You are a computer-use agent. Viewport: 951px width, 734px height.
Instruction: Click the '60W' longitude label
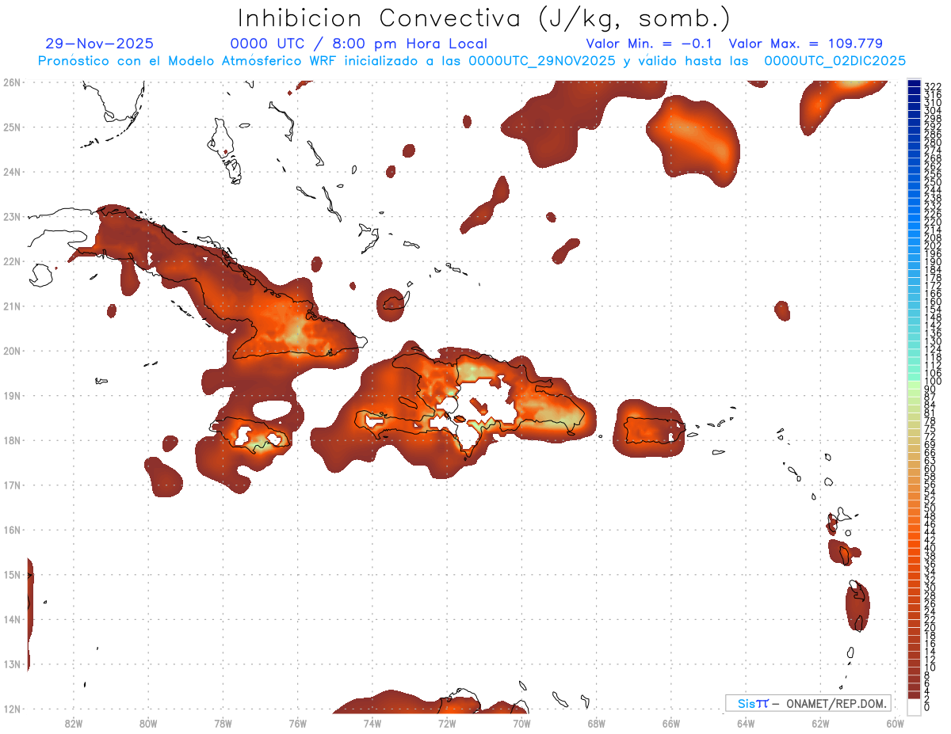tap(895, 723)
